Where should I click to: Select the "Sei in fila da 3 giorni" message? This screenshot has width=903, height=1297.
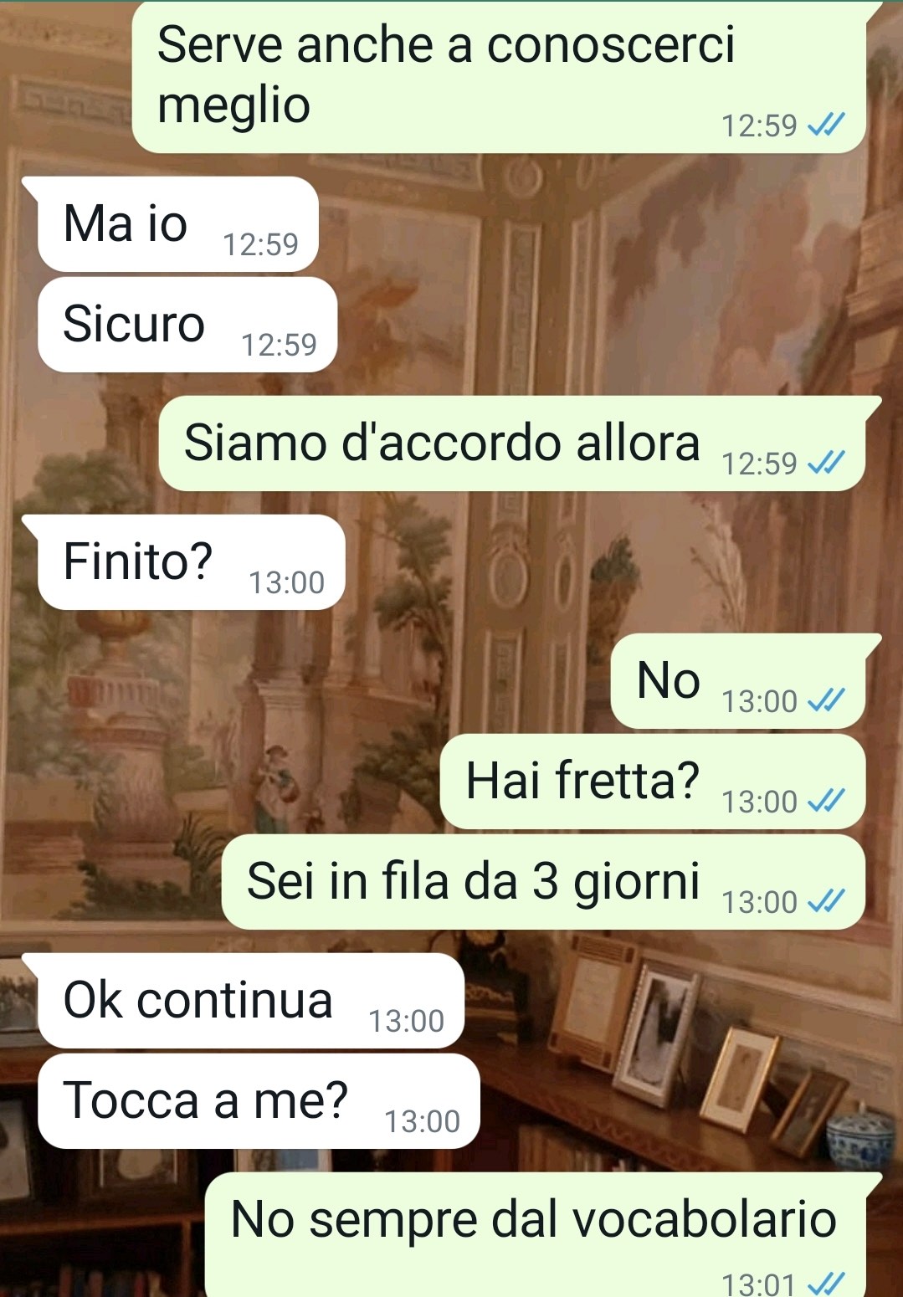pos(543,881)
